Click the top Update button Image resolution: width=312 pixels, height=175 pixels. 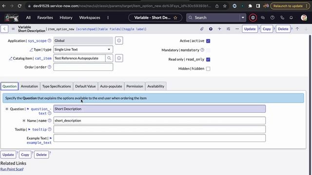[250, 29]
